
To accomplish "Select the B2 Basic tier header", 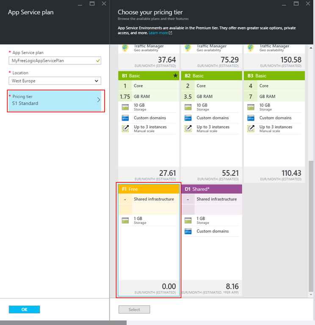I will click(211, 76).
